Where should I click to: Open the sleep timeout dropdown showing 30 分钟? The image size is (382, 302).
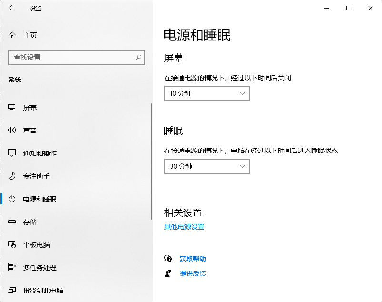(x=207, y=166)
